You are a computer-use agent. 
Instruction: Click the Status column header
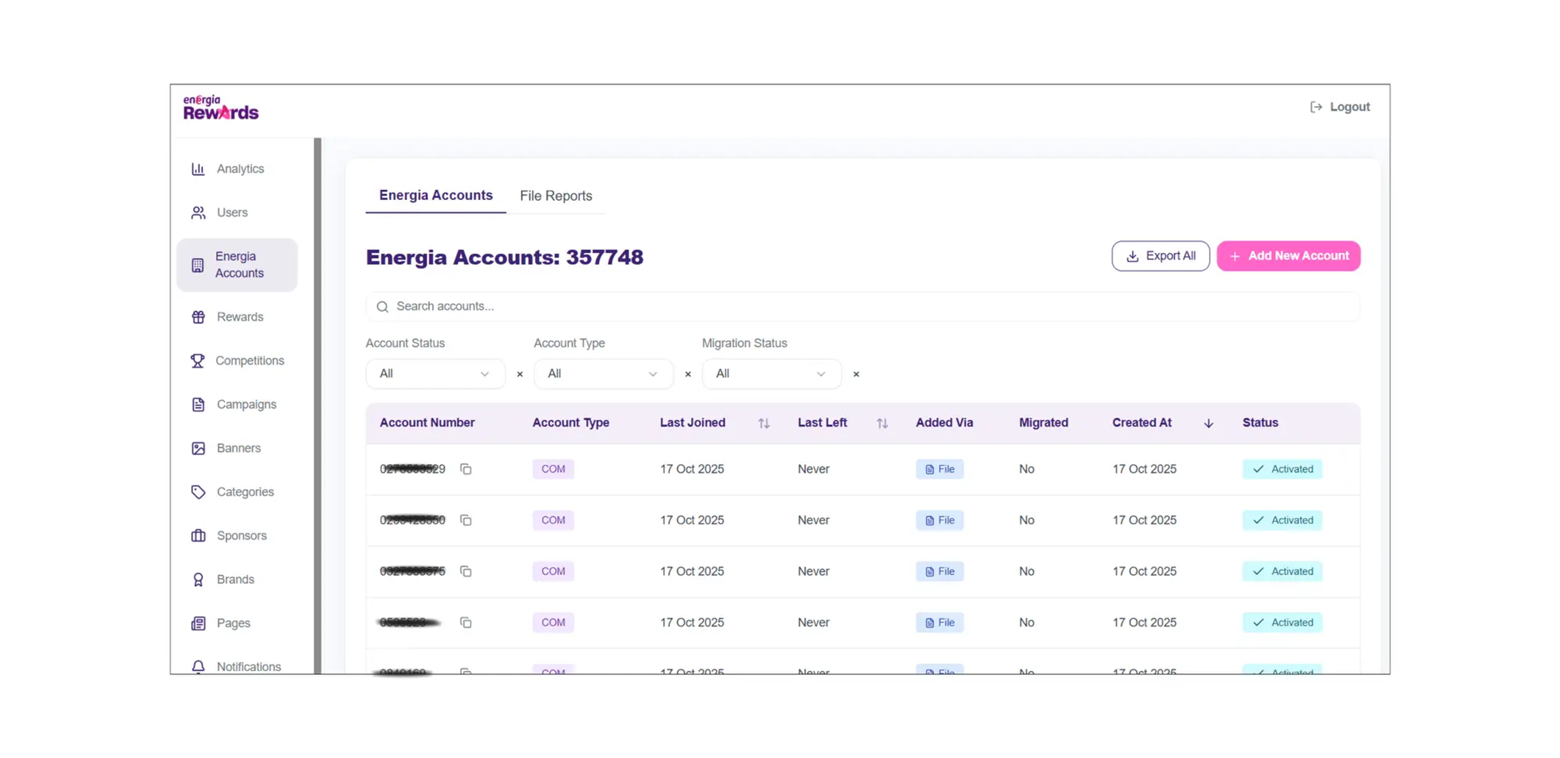[1260, 422]
